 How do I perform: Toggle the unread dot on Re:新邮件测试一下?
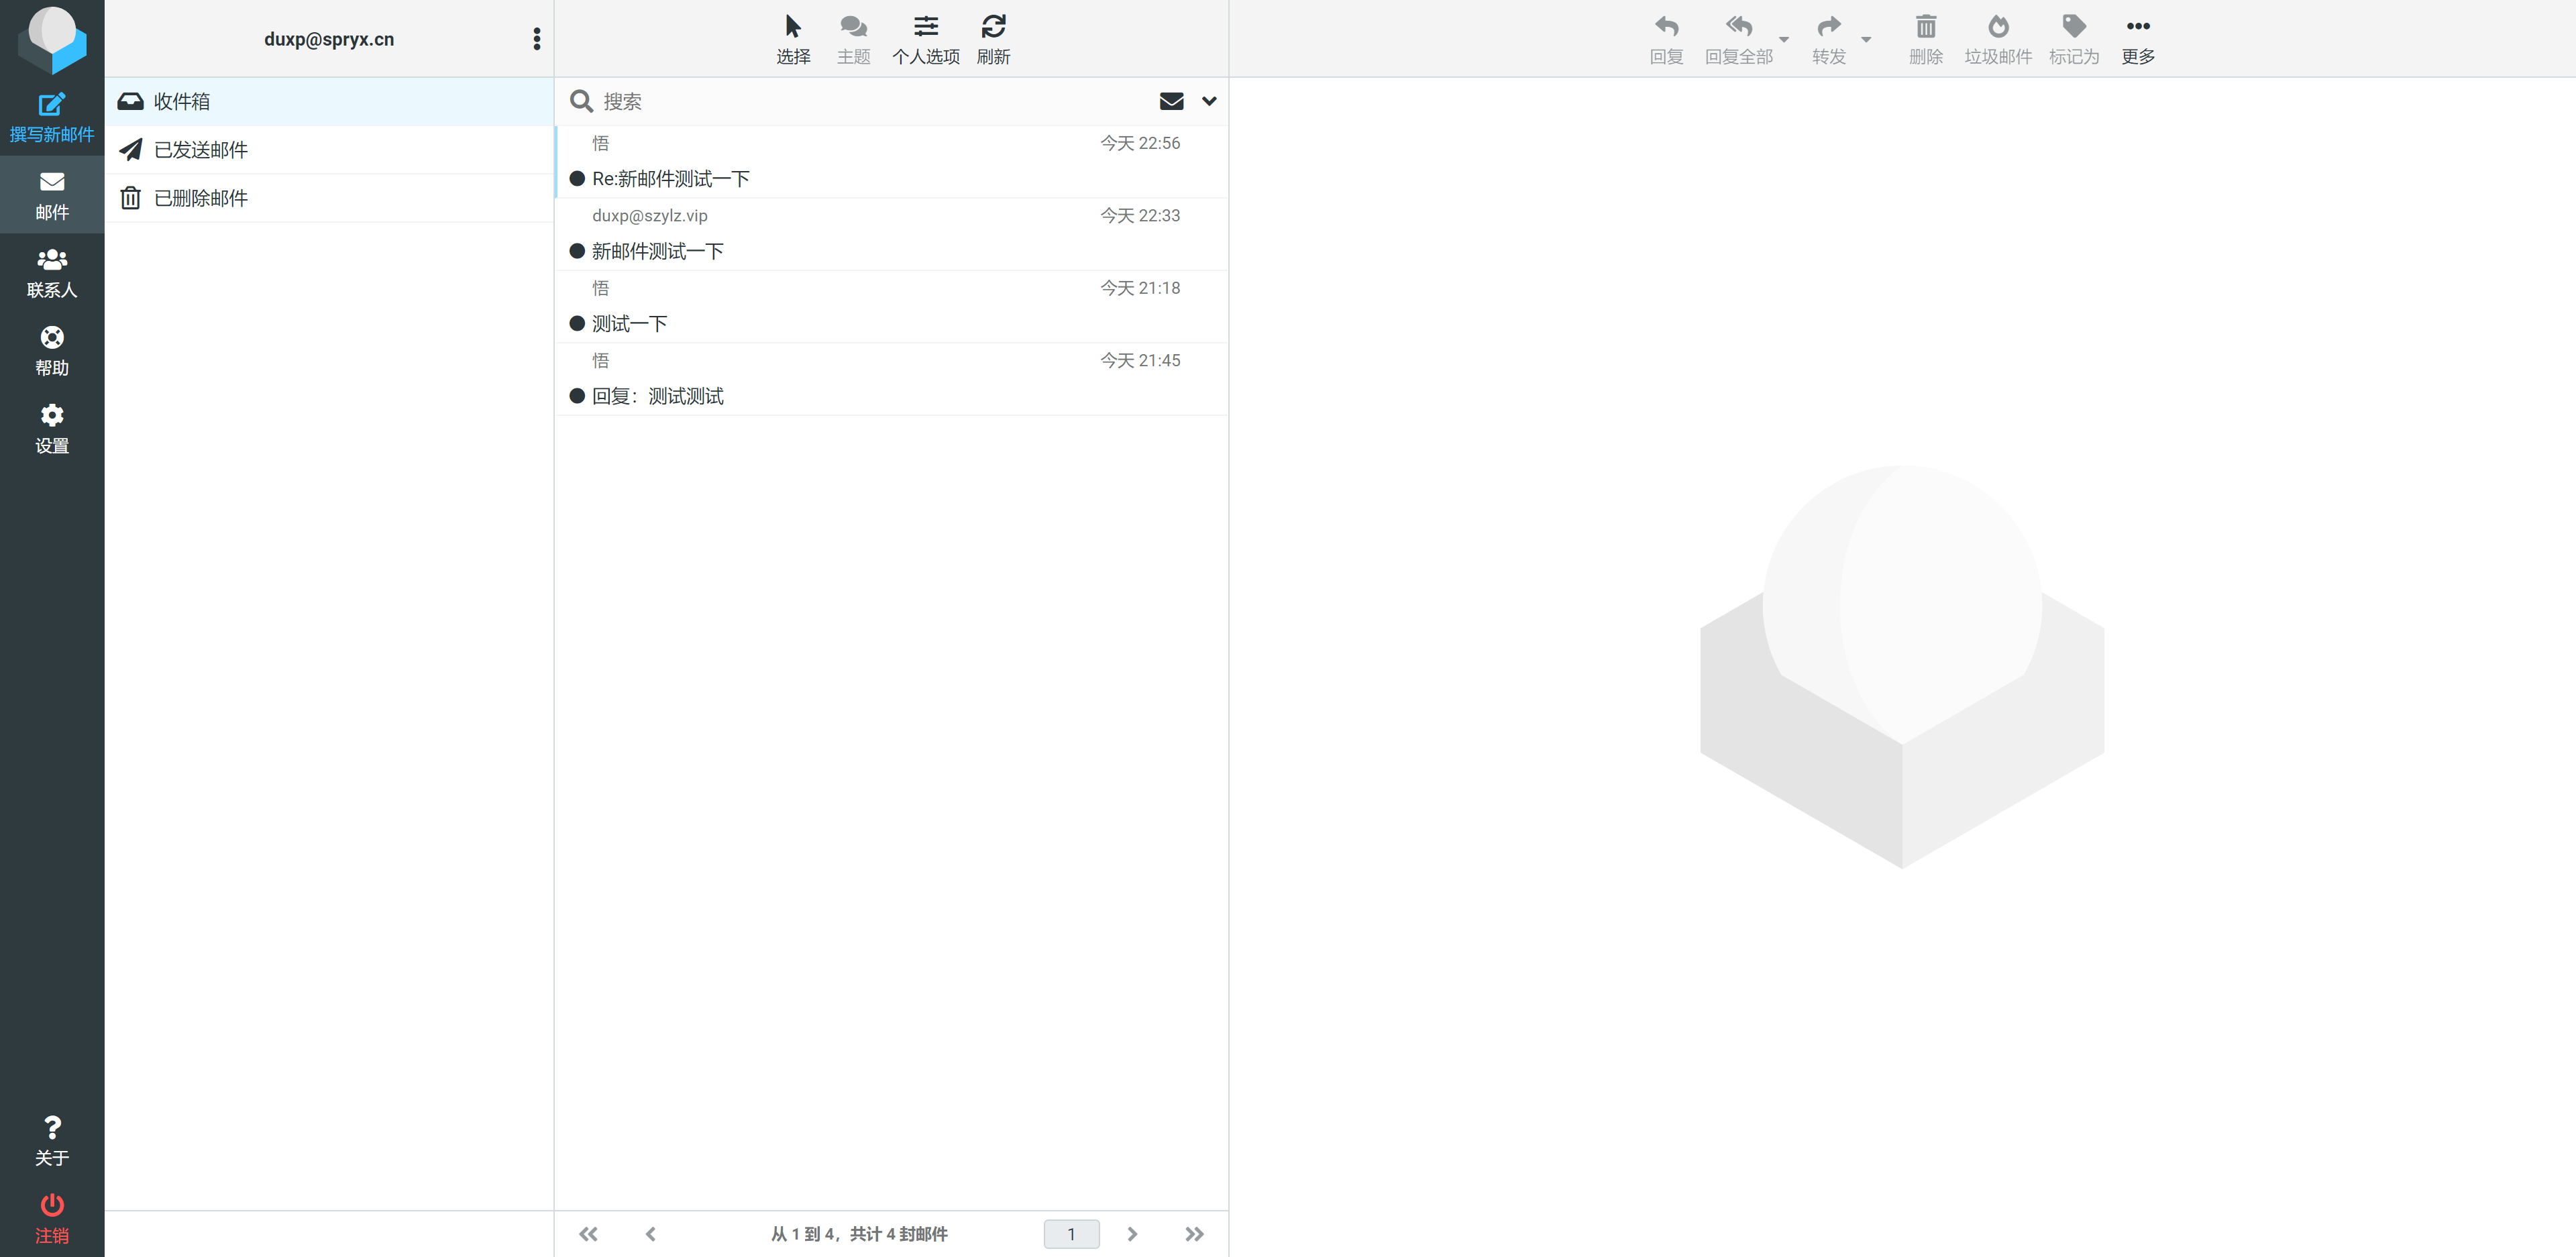point(577,179)
